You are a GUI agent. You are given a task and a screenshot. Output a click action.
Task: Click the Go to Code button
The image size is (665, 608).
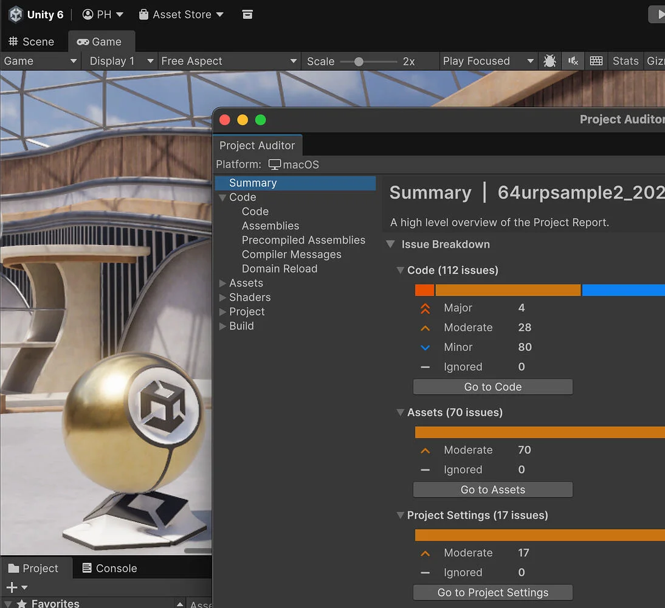[492, 387]
